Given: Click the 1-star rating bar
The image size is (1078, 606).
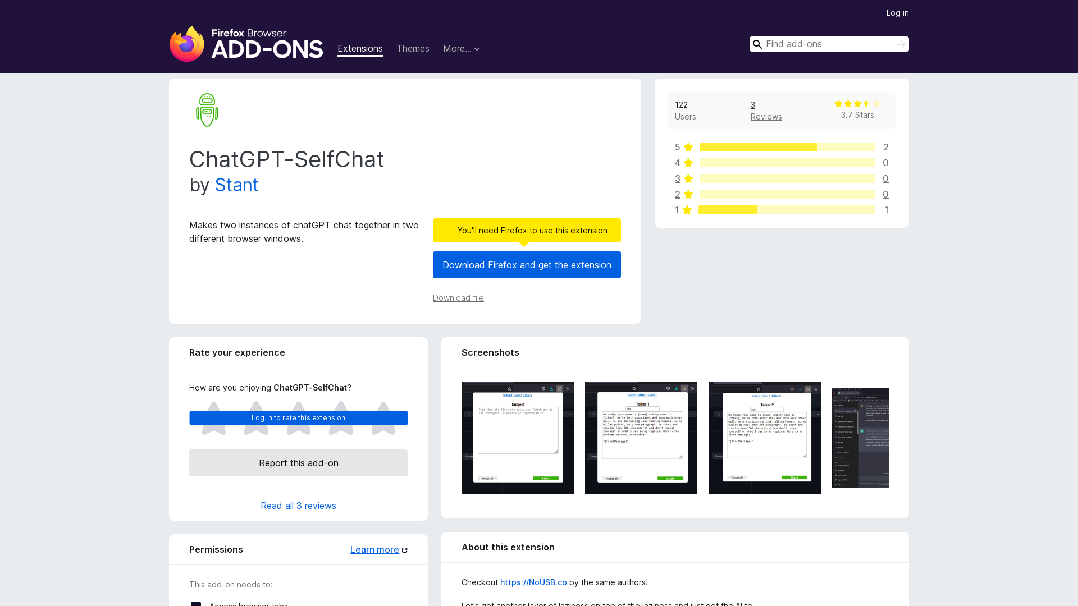Looking at the screenshot, I should click(x=787, y=210).
